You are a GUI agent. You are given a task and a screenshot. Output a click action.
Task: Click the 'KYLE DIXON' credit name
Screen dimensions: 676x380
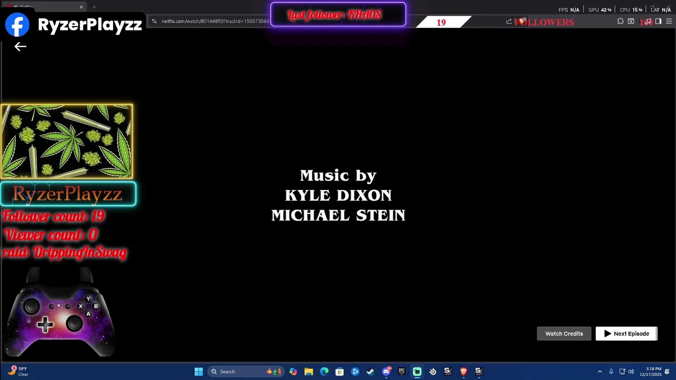(x=338, y=195)
